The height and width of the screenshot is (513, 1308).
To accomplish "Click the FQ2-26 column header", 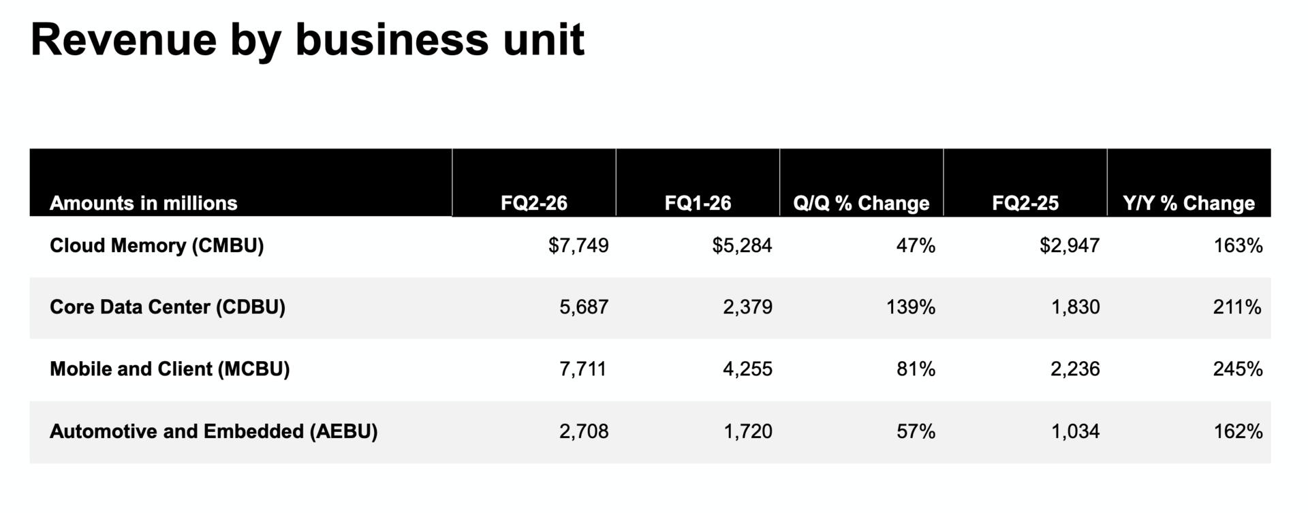I will 533,203.
